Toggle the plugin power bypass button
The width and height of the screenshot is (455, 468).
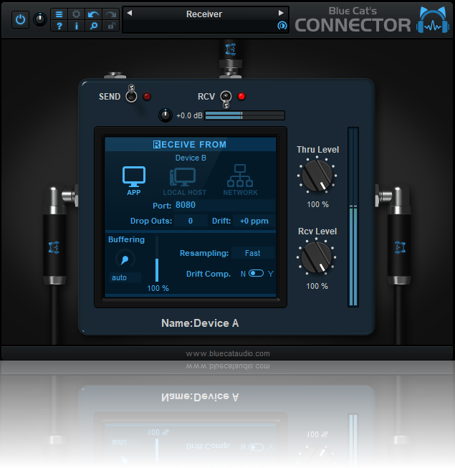[x=20, y=20]
